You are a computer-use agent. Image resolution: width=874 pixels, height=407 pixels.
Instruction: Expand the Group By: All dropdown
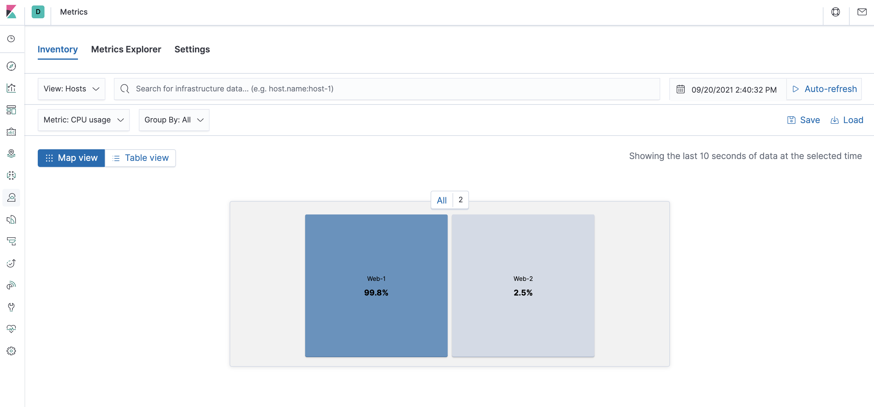tap(174, 120)
